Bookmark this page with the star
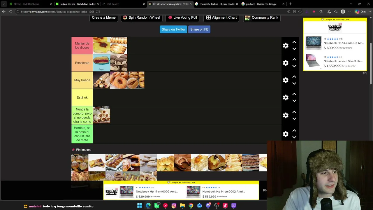Image resolution: width=373 pixels, height=210 pixels. click(300, 12)
